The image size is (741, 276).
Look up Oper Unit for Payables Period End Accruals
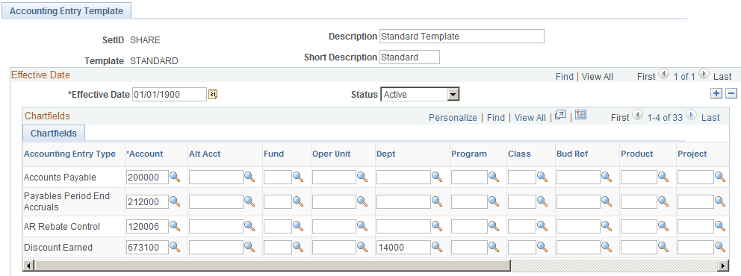click(362, 201)
